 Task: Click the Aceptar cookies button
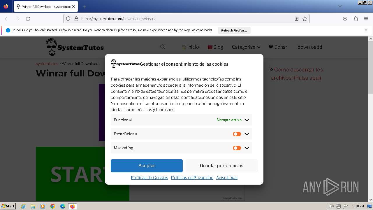[x=147, y=166]
